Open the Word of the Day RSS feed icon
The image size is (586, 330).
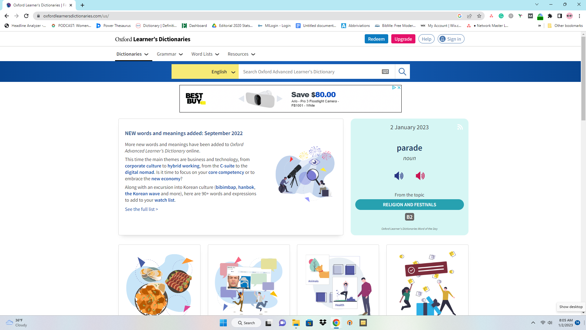point(460,127)
